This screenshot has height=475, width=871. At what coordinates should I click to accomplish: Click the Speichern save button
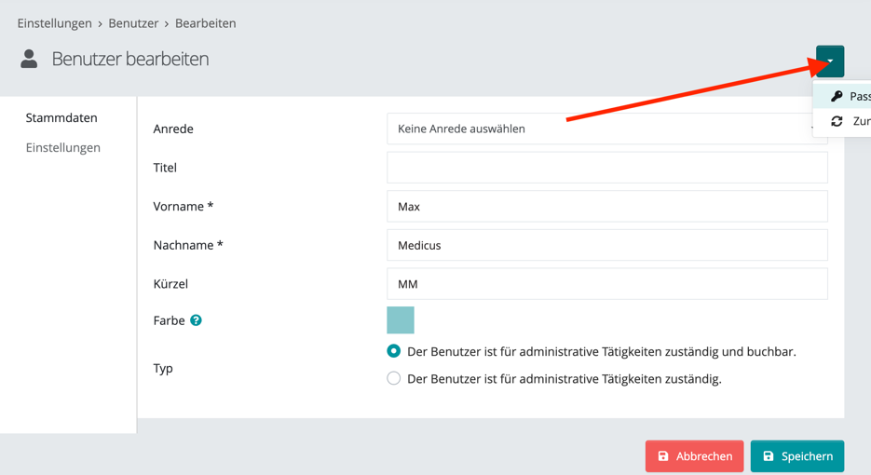797,456
